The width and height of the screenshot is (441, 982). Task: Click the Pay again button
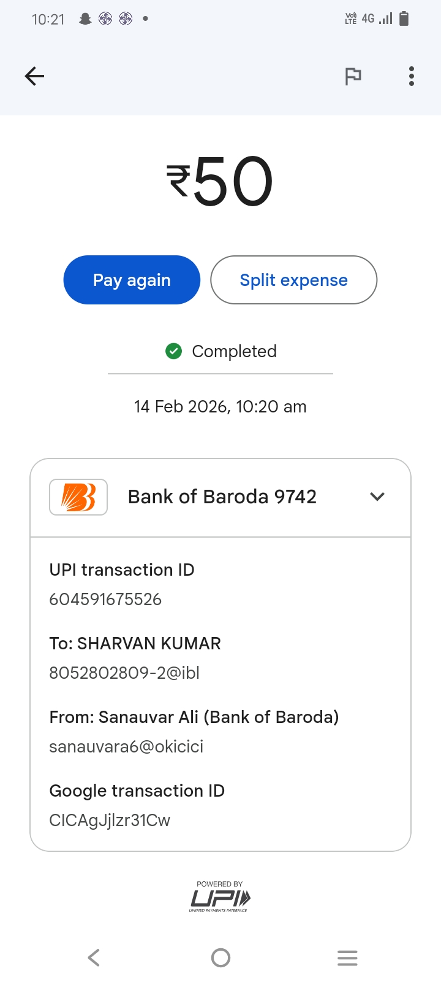click(x=132, y=280)
